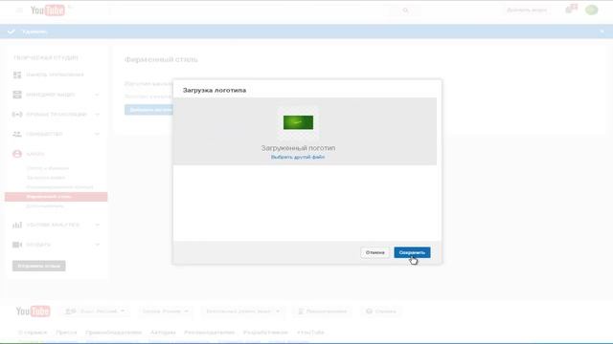The height and width of the screenshot is (344, 613).
Task: Click the Создать camera icon
Action: point(17,245)
